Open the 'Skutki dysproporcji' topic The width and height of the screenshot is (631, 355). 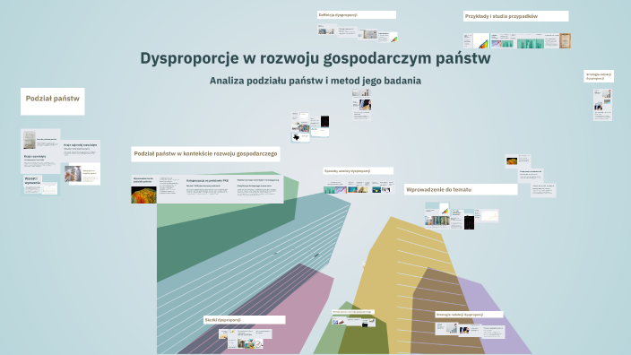tap(245, 320)
